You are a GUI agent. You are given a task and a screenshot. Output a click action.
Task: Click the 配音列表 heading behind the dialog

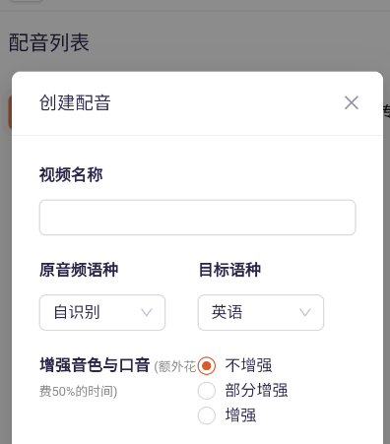click(x=49, y=42)
